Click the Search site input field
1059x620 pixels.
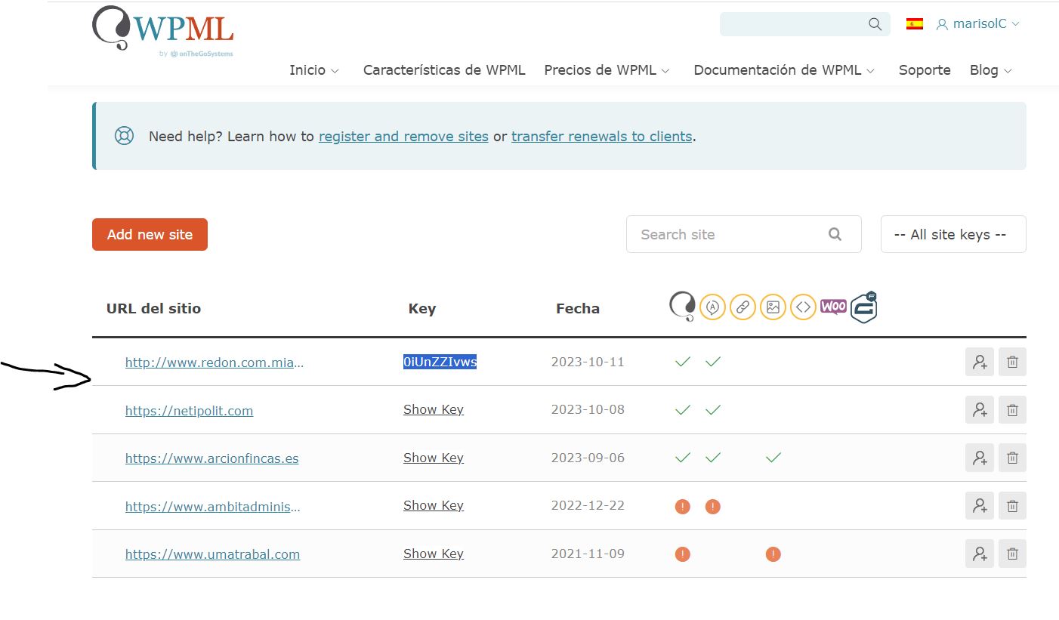click(729, 234)
